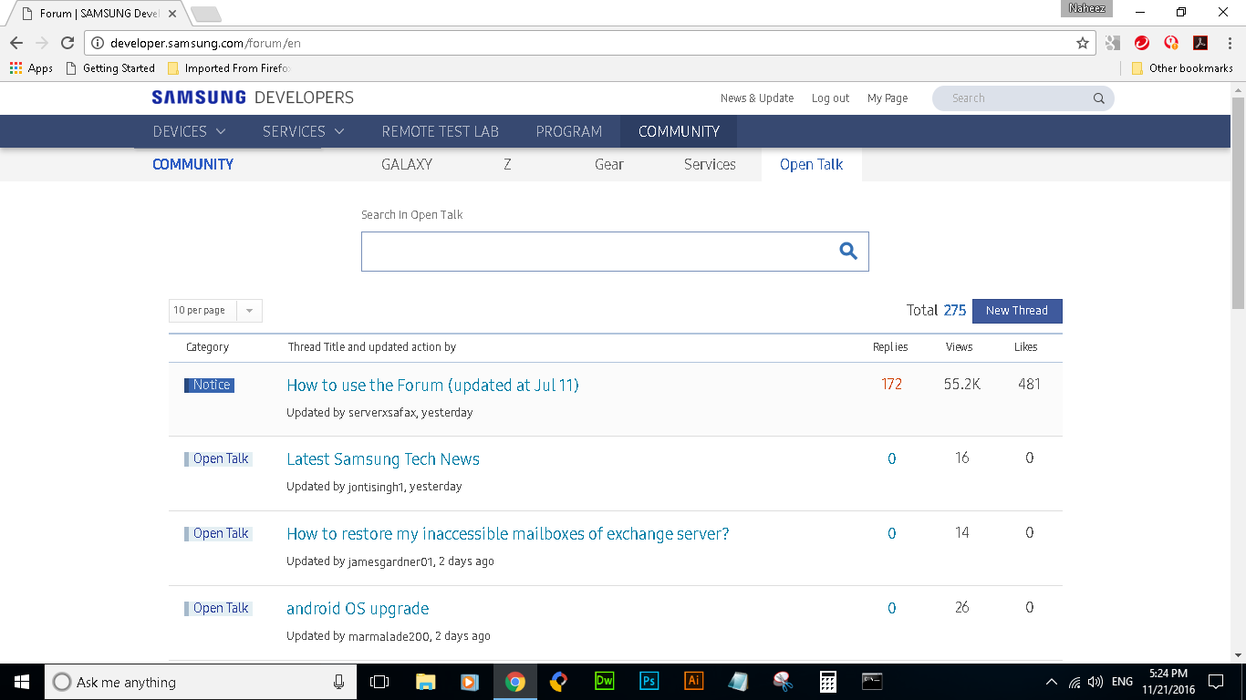Screen dimensions: 1246x700
Task: Open the Google extension icon in the toolbar
Action: pos(1113,43)
